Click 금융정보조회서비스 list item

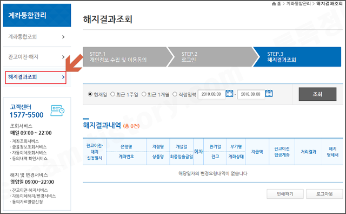point(29,147)
